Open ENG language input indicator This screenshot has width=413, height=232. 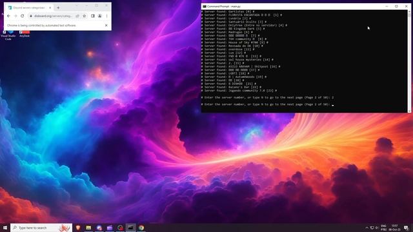pos(384,227)
